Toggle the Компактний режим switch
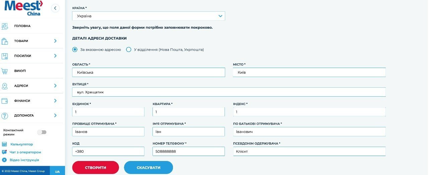Screen dimensions: 429x175 (x=42, y=132)
